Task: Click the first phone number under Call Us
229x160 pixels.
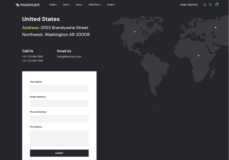Action: tap(33, 56)
